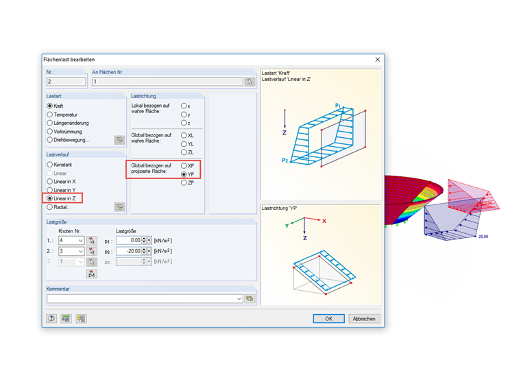Image resolution: width=521 pixels, height=391 pixels.
Task: Click OK to confirm the surface load
Action: coord(328,318)
